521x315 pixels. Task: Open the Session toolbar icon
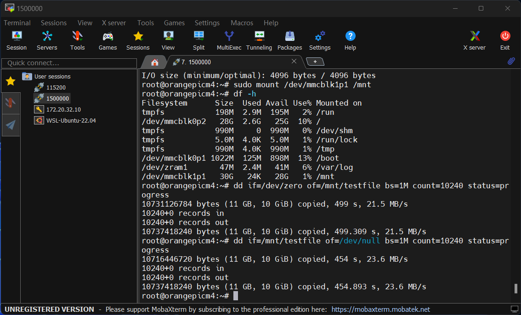pyautogui.click(x=17, y=40)
